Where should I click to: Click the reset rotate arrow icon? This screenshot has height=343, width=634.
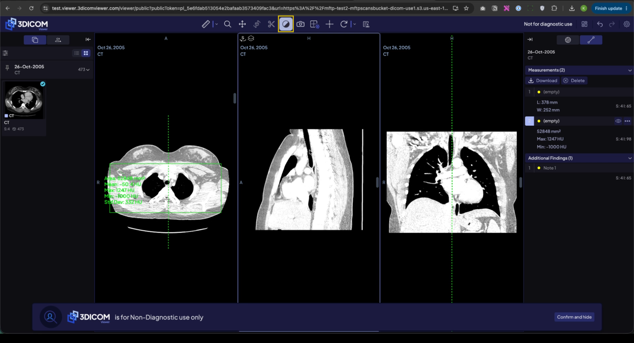pos(344,24)
